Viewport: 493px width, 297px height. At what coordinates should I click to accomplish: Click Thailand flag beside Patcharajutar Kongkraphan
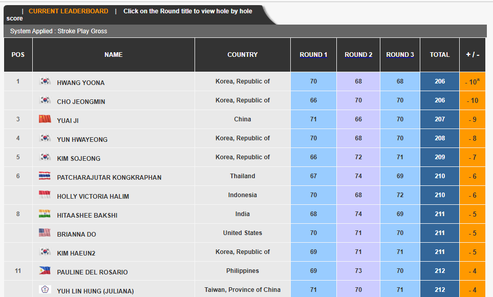[45, 176]
